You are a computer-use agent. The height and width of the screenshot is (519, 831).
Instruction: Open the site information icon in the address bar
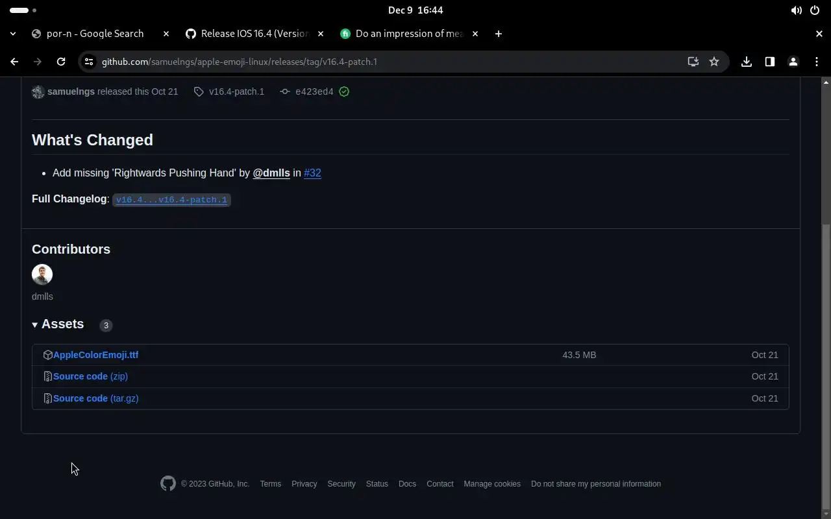[x=89, y=62]
